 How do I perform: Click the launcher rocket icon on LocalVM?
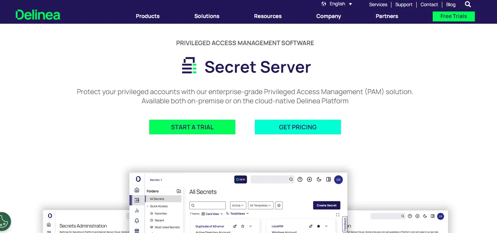point(311,226)
